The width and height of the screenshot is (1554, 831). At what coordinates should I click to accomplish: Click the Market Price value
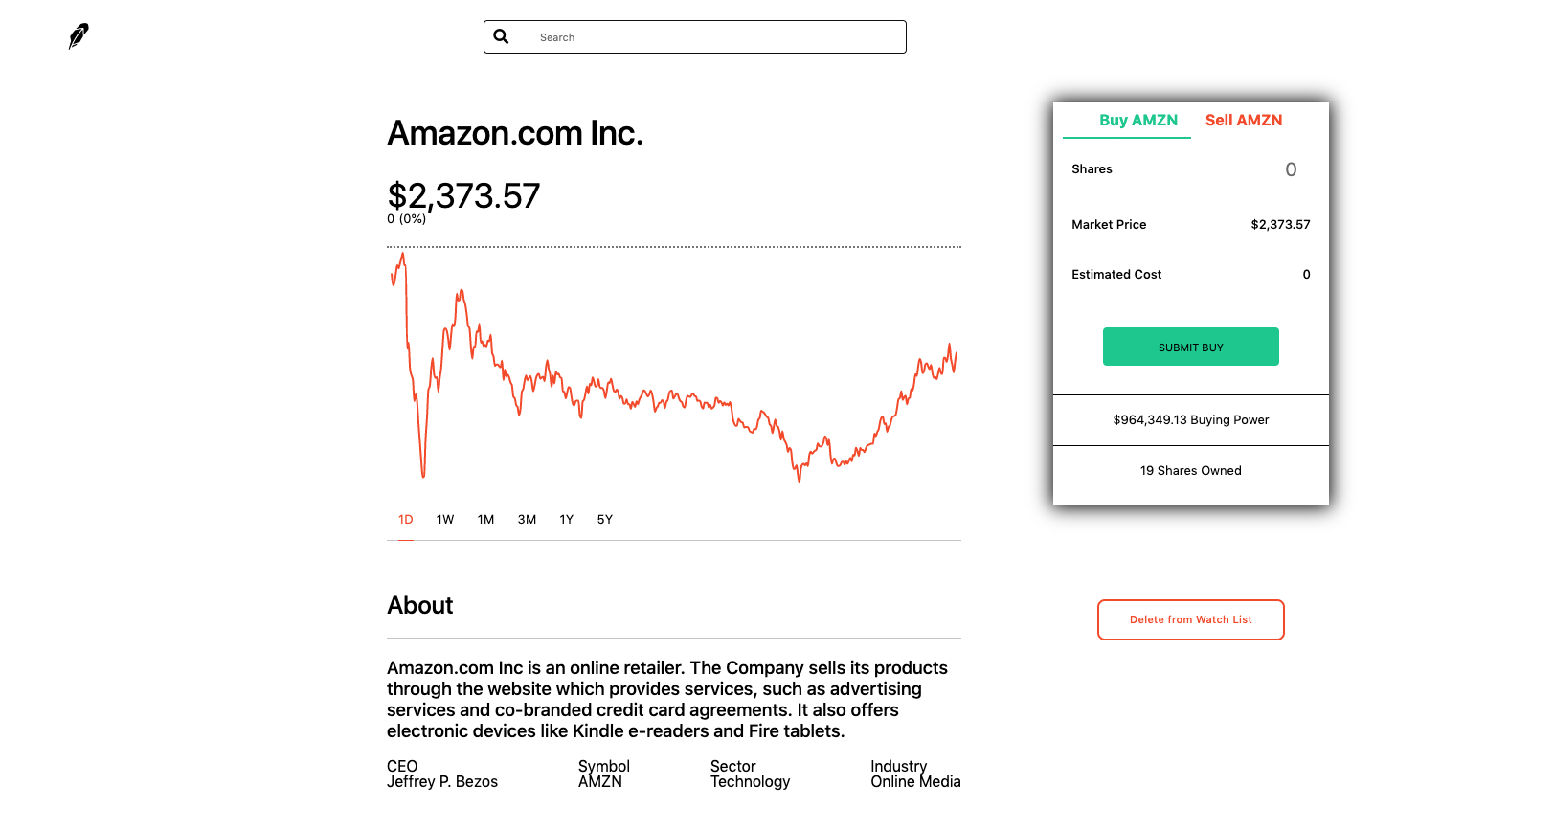1280,225
